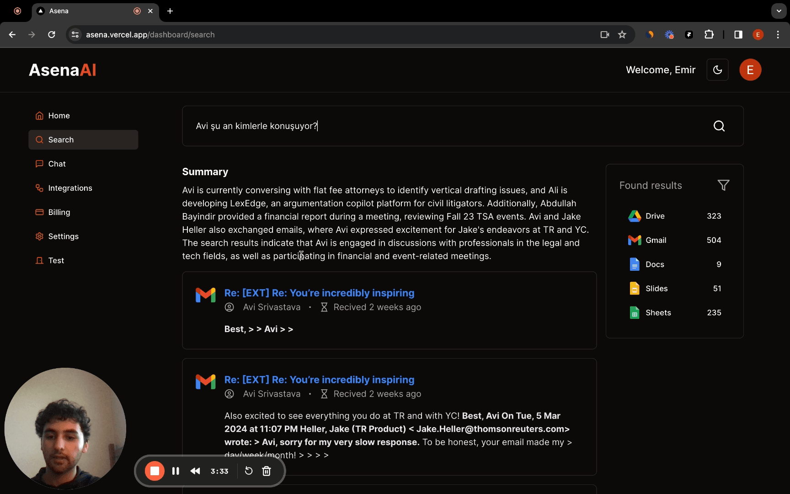
Task: Open Chat from the sidebar
Action: tap(57, 164)
